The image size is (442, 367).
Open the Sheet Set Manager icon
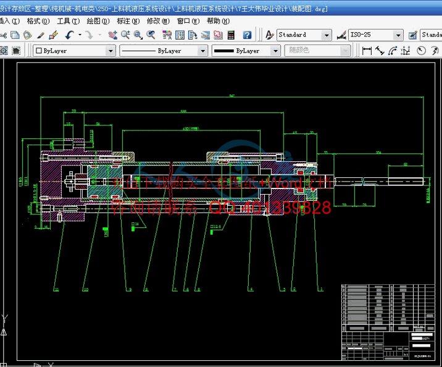click(206, 35)
